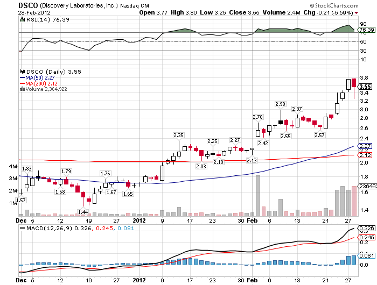
Task: Click the MA(50) 2.27 legend text
Action: (x=40, y=78)
